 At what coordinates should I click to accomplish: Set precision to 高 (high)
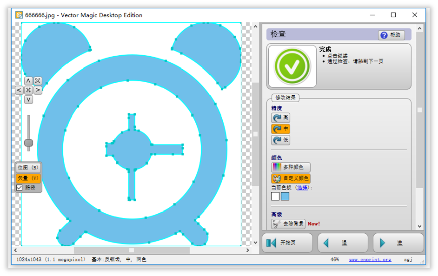[280, 118]
